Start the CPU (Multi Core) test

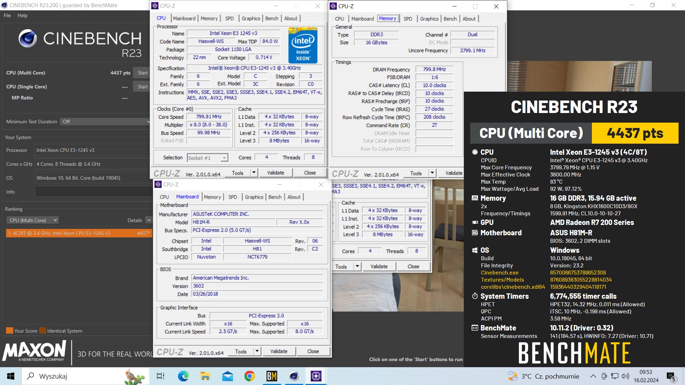(142, 73)
